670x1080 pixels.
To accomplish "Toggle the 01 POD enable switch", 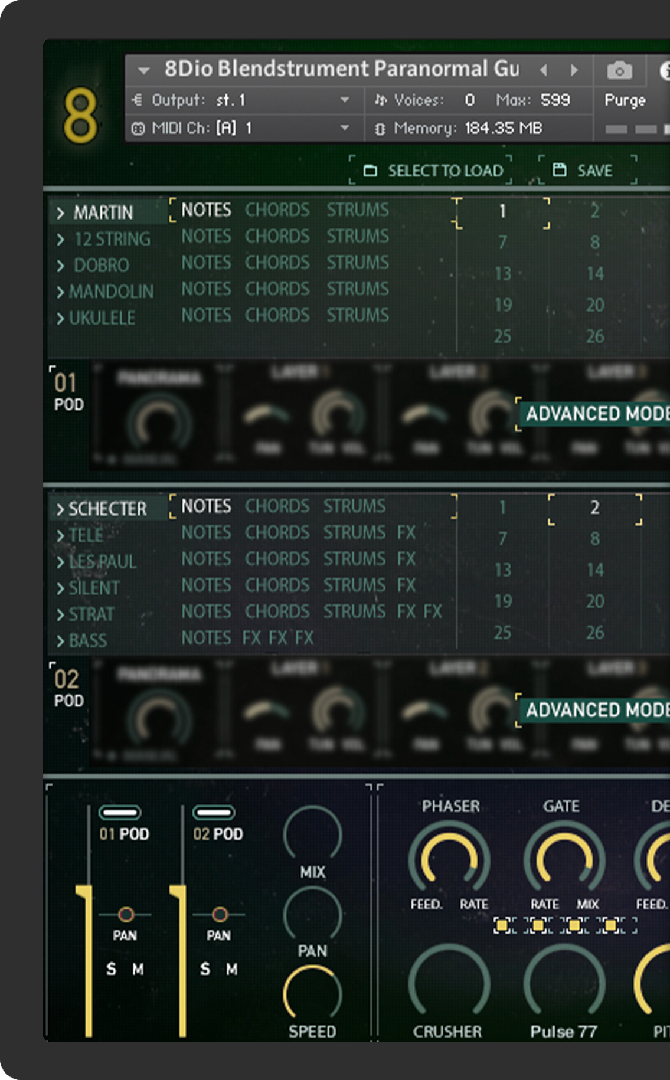I will pyautogui.click(x=120, y=813).
